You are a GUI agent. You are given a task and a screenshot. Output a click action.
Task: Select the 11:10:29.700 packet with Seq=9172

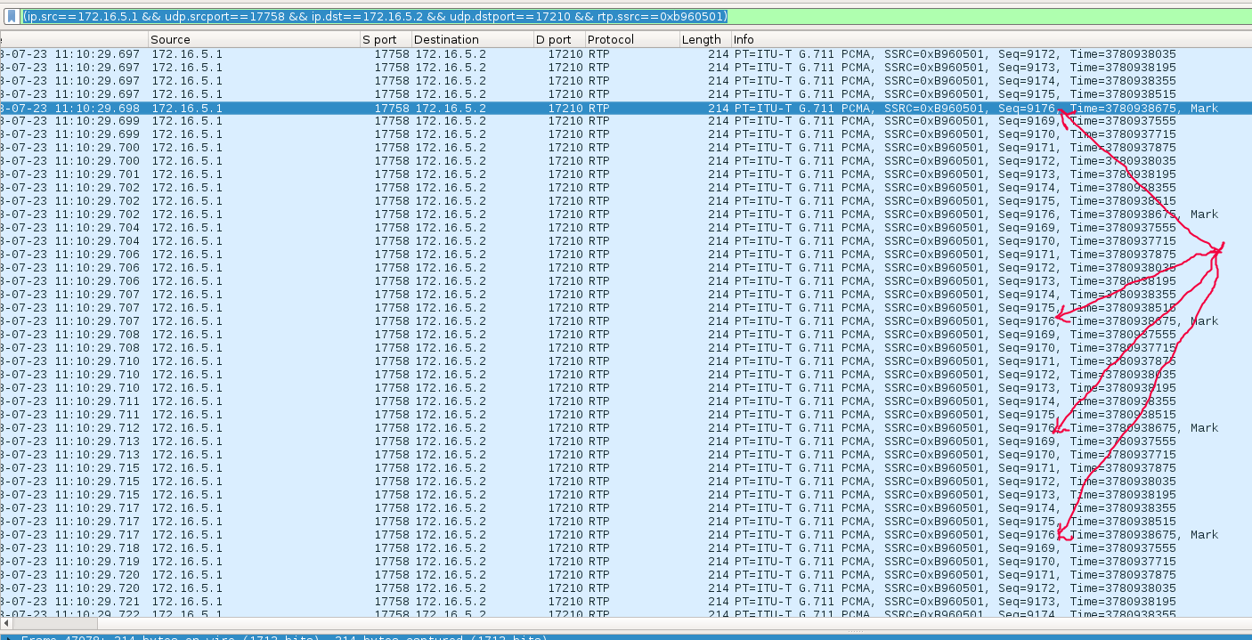point(534,161)
